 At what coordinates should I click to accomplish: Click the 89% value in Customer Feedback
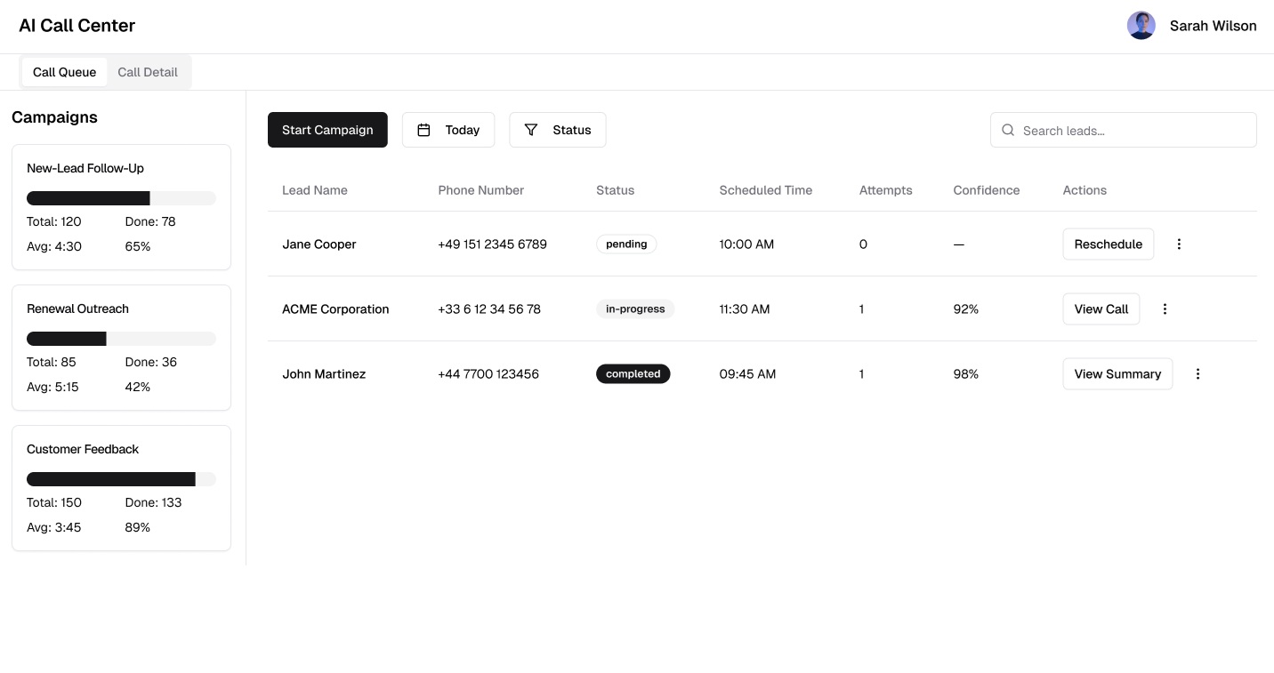tap(138, 527)
